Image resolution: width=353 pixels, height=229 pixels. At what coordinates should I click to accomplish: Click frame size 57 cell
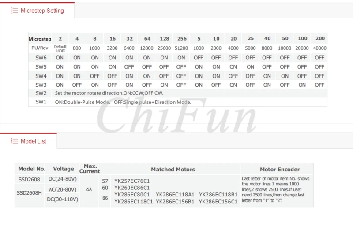pyautogui.click(x=105, y=181)
